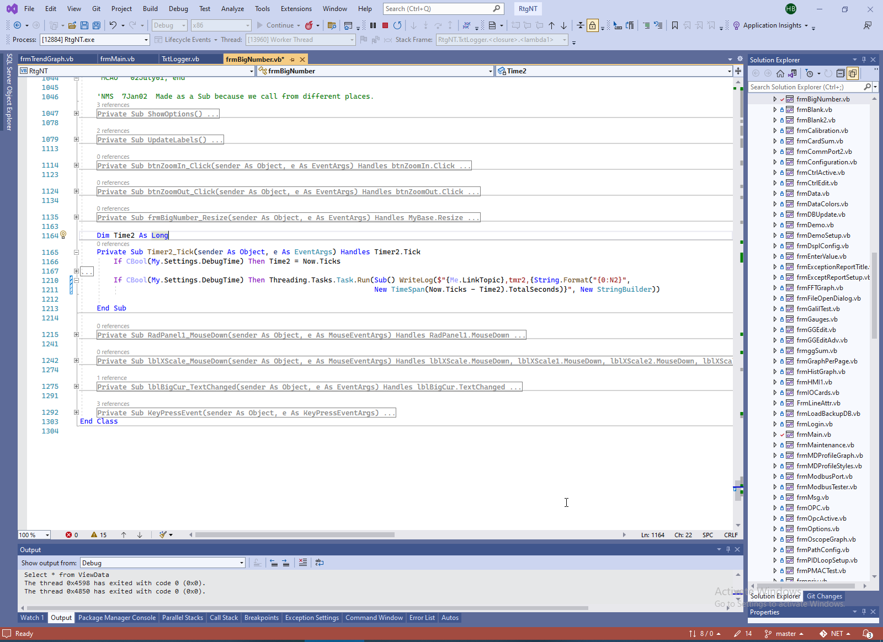Click the Application Insights button label
883x642 pixels.
pyautogui.click(x=772, y=25)
